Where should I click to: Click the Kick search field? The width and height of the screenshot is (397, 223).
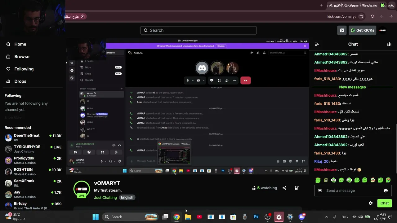pos(198,30)
